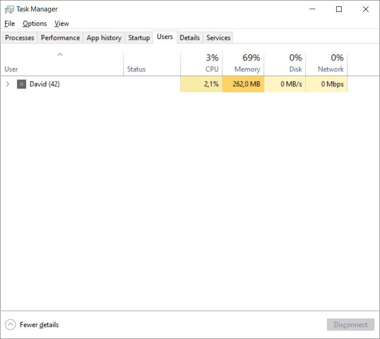Go to the Startup tab
Viewport: 380px width, 339px height.
pos(139,38)
